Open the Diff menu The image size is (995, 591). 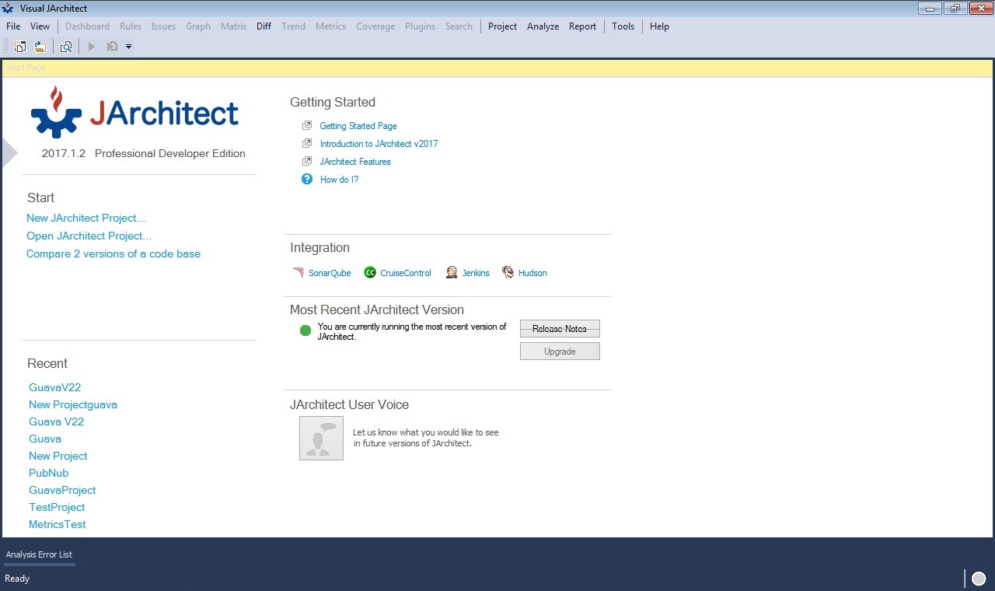point(264,26)
